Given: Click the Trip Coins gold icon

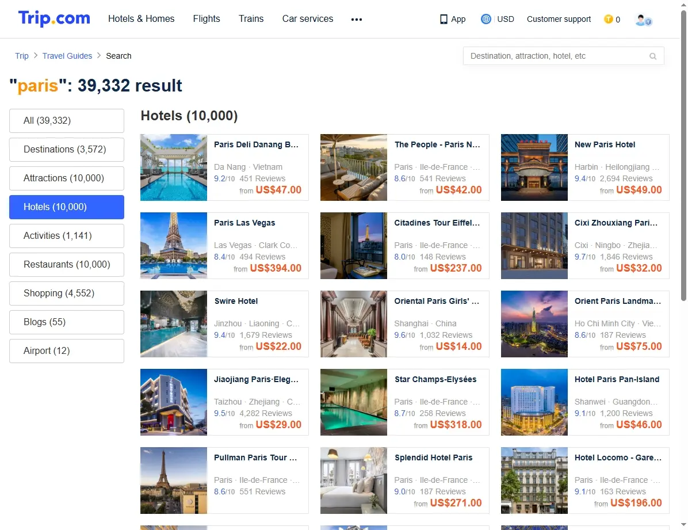Looking at the screenshot, I should click(608, 19).
